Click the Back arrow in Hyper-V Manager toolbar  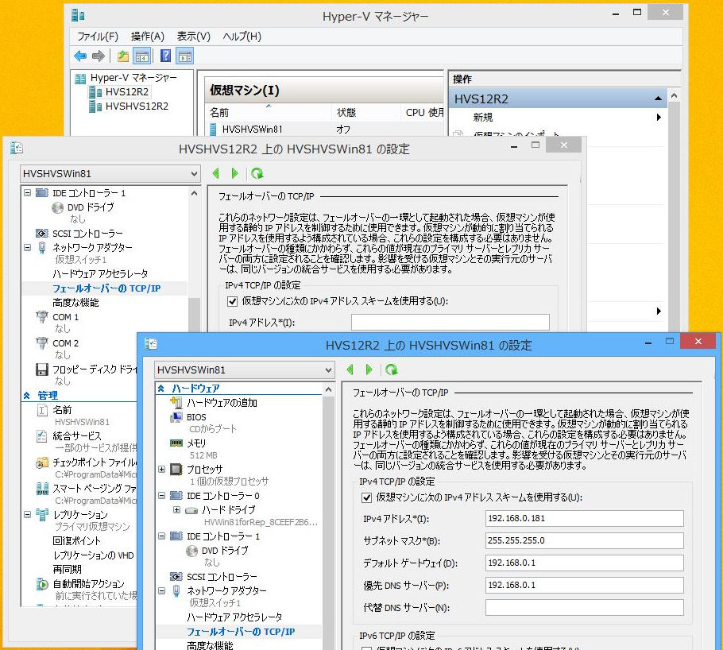click(80, 56)
